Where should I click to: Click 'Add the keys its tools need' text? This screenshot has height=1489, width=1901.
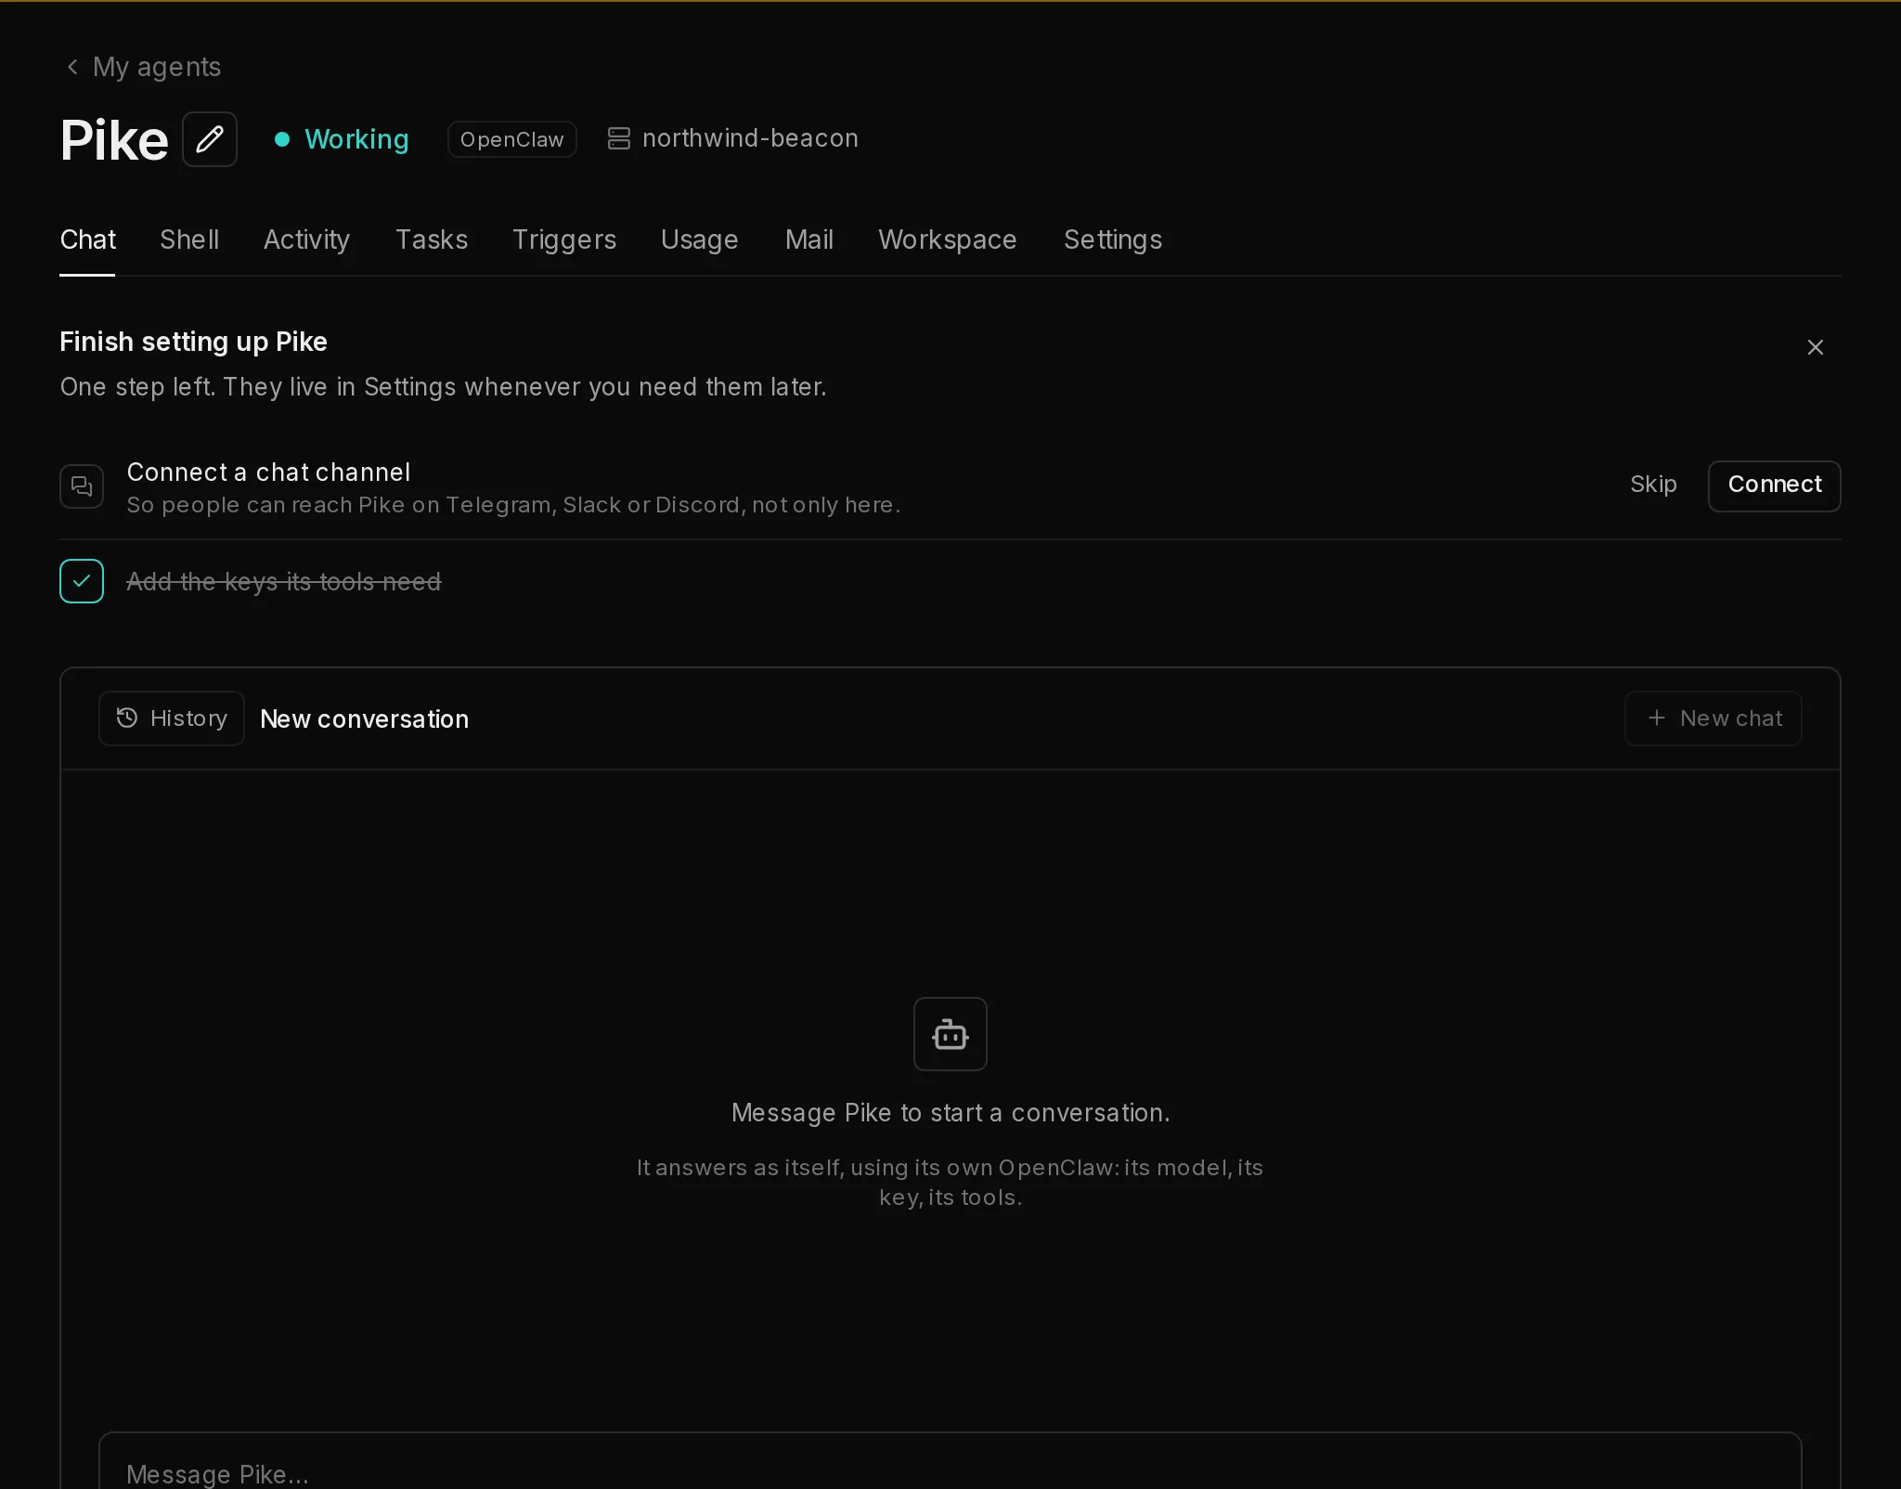point(284,581)
